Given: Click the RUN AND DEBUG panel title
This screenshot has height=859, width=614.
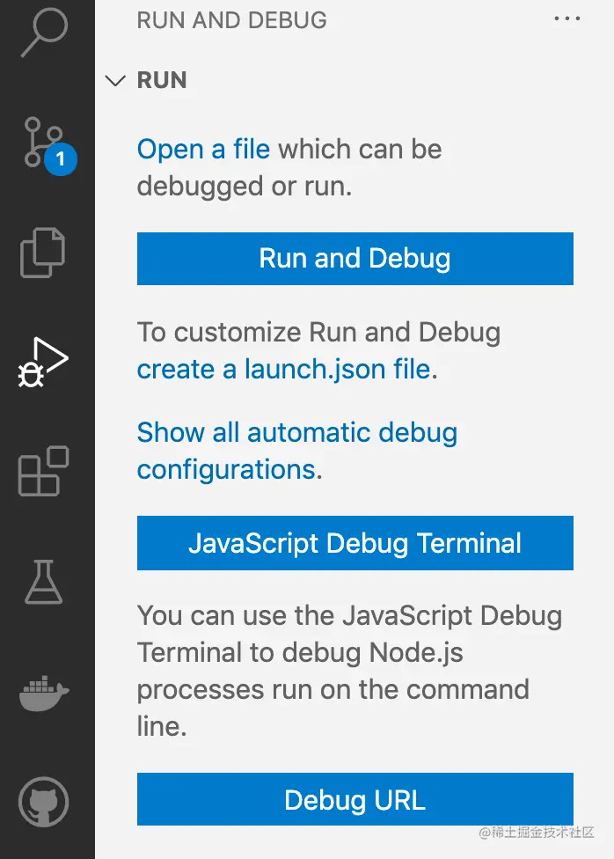Looking at the screenshot, I should pos(232,20).
